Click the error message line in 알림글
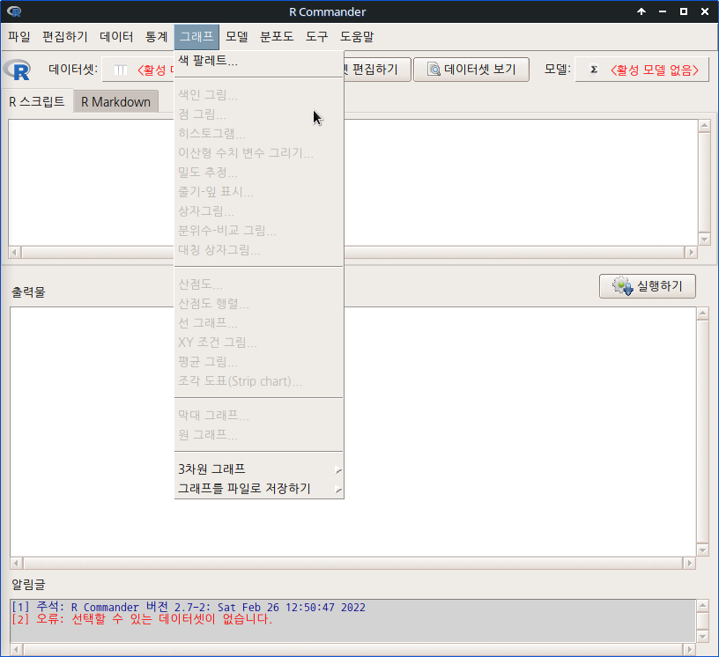The width and height of the screenshot is (719, 657). [x=142, y=619]
